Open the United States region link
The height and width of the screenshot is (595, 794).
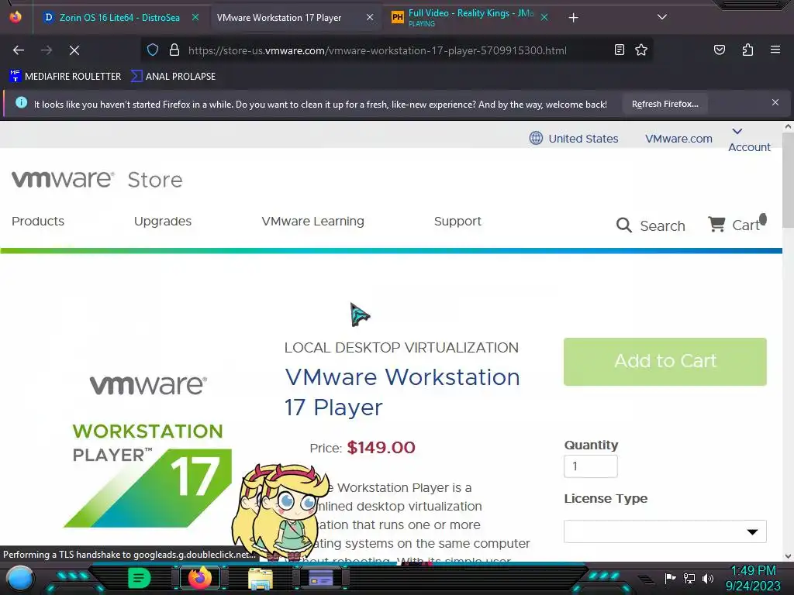583,139
